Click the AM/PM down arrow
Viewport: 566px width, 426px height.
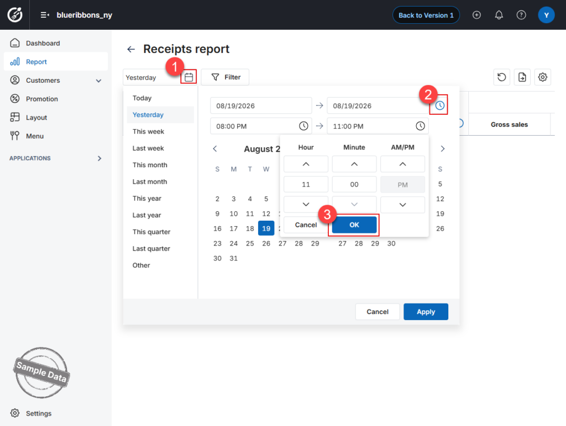402,204
